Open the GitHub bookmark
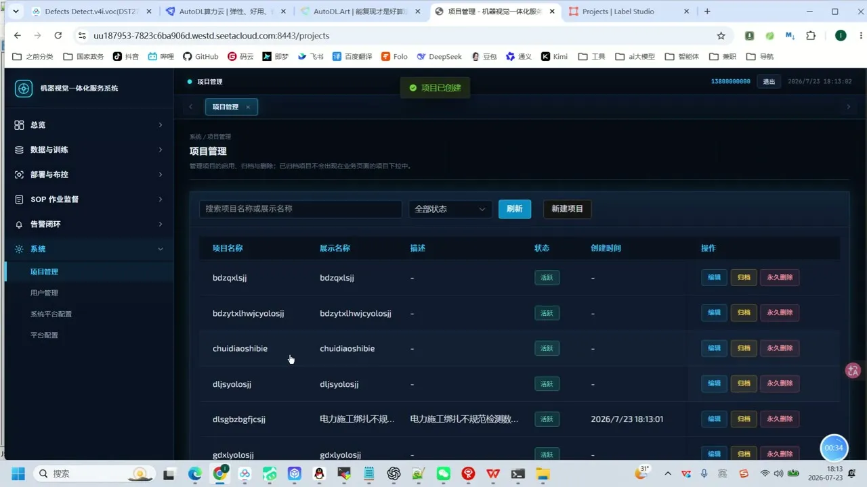The height and width of the screenshot is (487, 867). (200, 57)
